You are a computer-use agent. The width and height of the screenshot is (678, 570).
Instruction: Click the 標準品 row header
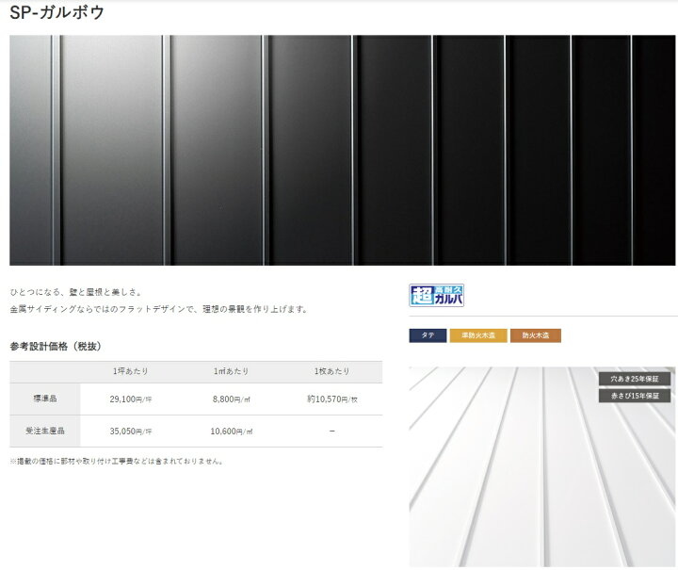click(x=45, y=399)
